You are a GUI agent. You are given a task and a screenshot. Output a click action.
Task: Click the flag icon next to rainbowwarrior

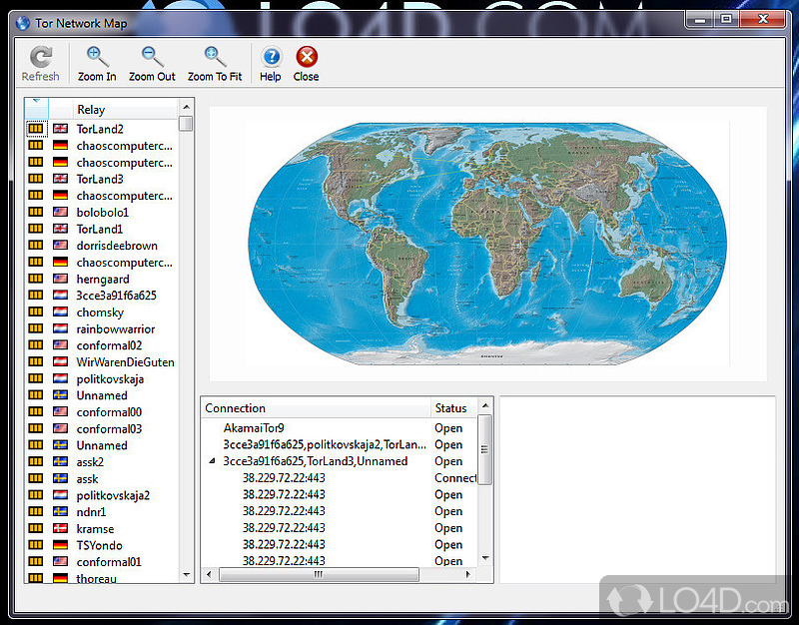point(60,328)
